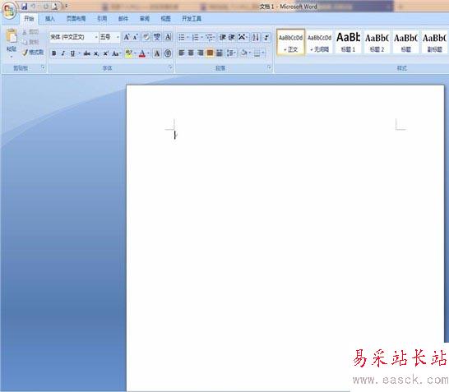Switch to the 开始 (Home) tab
This screenshot has width=449, height=392.
[29, 19]
